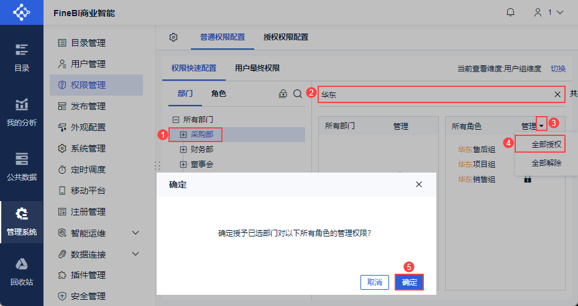Click 取消 to cancel dialog
578x306 pixels.
pyautogui.click(x=375, y=282)
